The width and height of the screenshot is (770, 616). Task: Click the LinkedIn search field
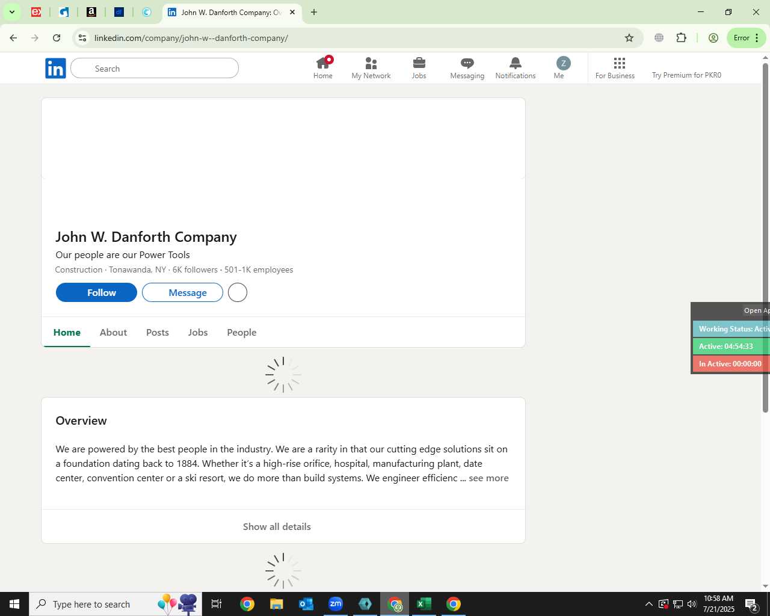(155, 69)
